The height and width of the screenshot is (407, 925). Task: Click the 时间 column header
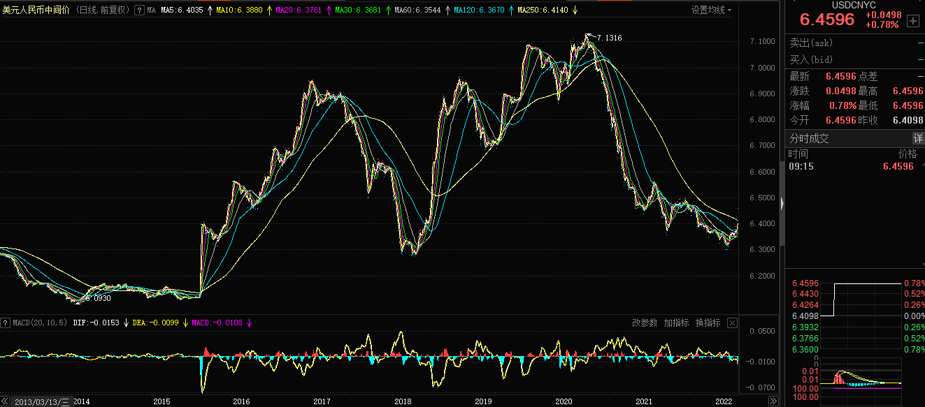tap(798, 154)
